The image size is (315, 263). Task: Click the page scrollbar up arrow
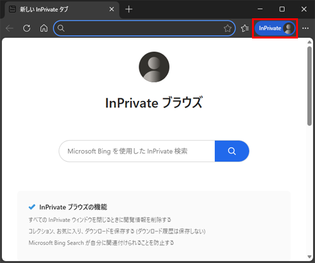point(309,42)
